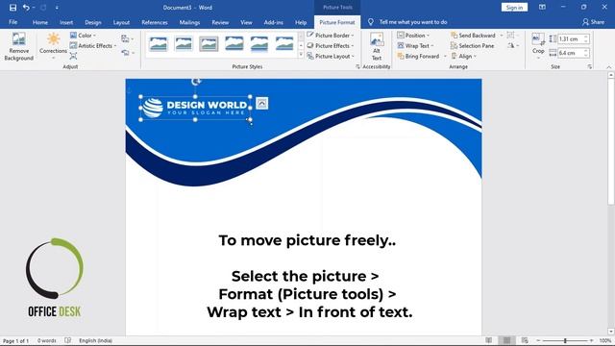Open Picture Effects dropdown
Screen dimensions: 615x346
(331, 46)
